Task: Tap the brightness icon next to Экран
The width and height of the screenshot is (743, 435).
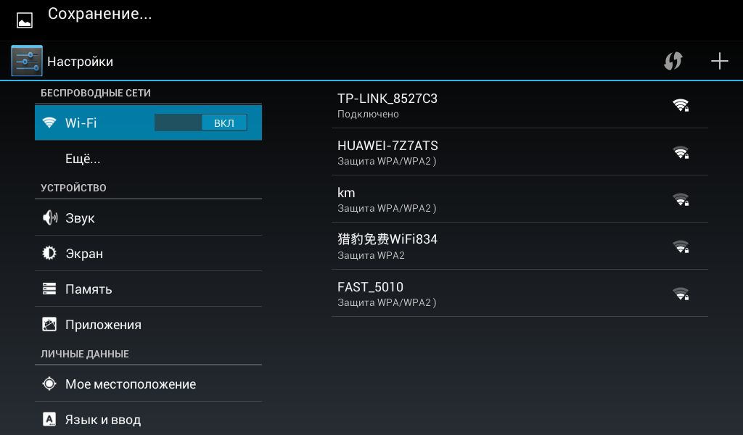Action: (x=49, y=253)
